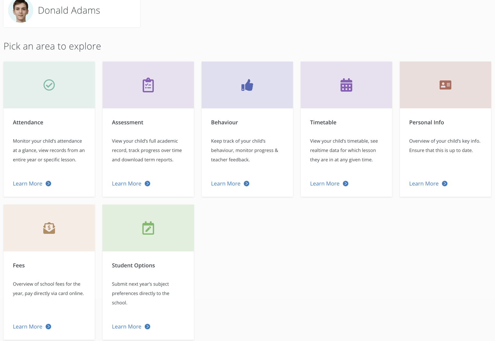Click the arrow icon beside Attendance Learn More
Screen dimensions: 495x341
(48, 183)
